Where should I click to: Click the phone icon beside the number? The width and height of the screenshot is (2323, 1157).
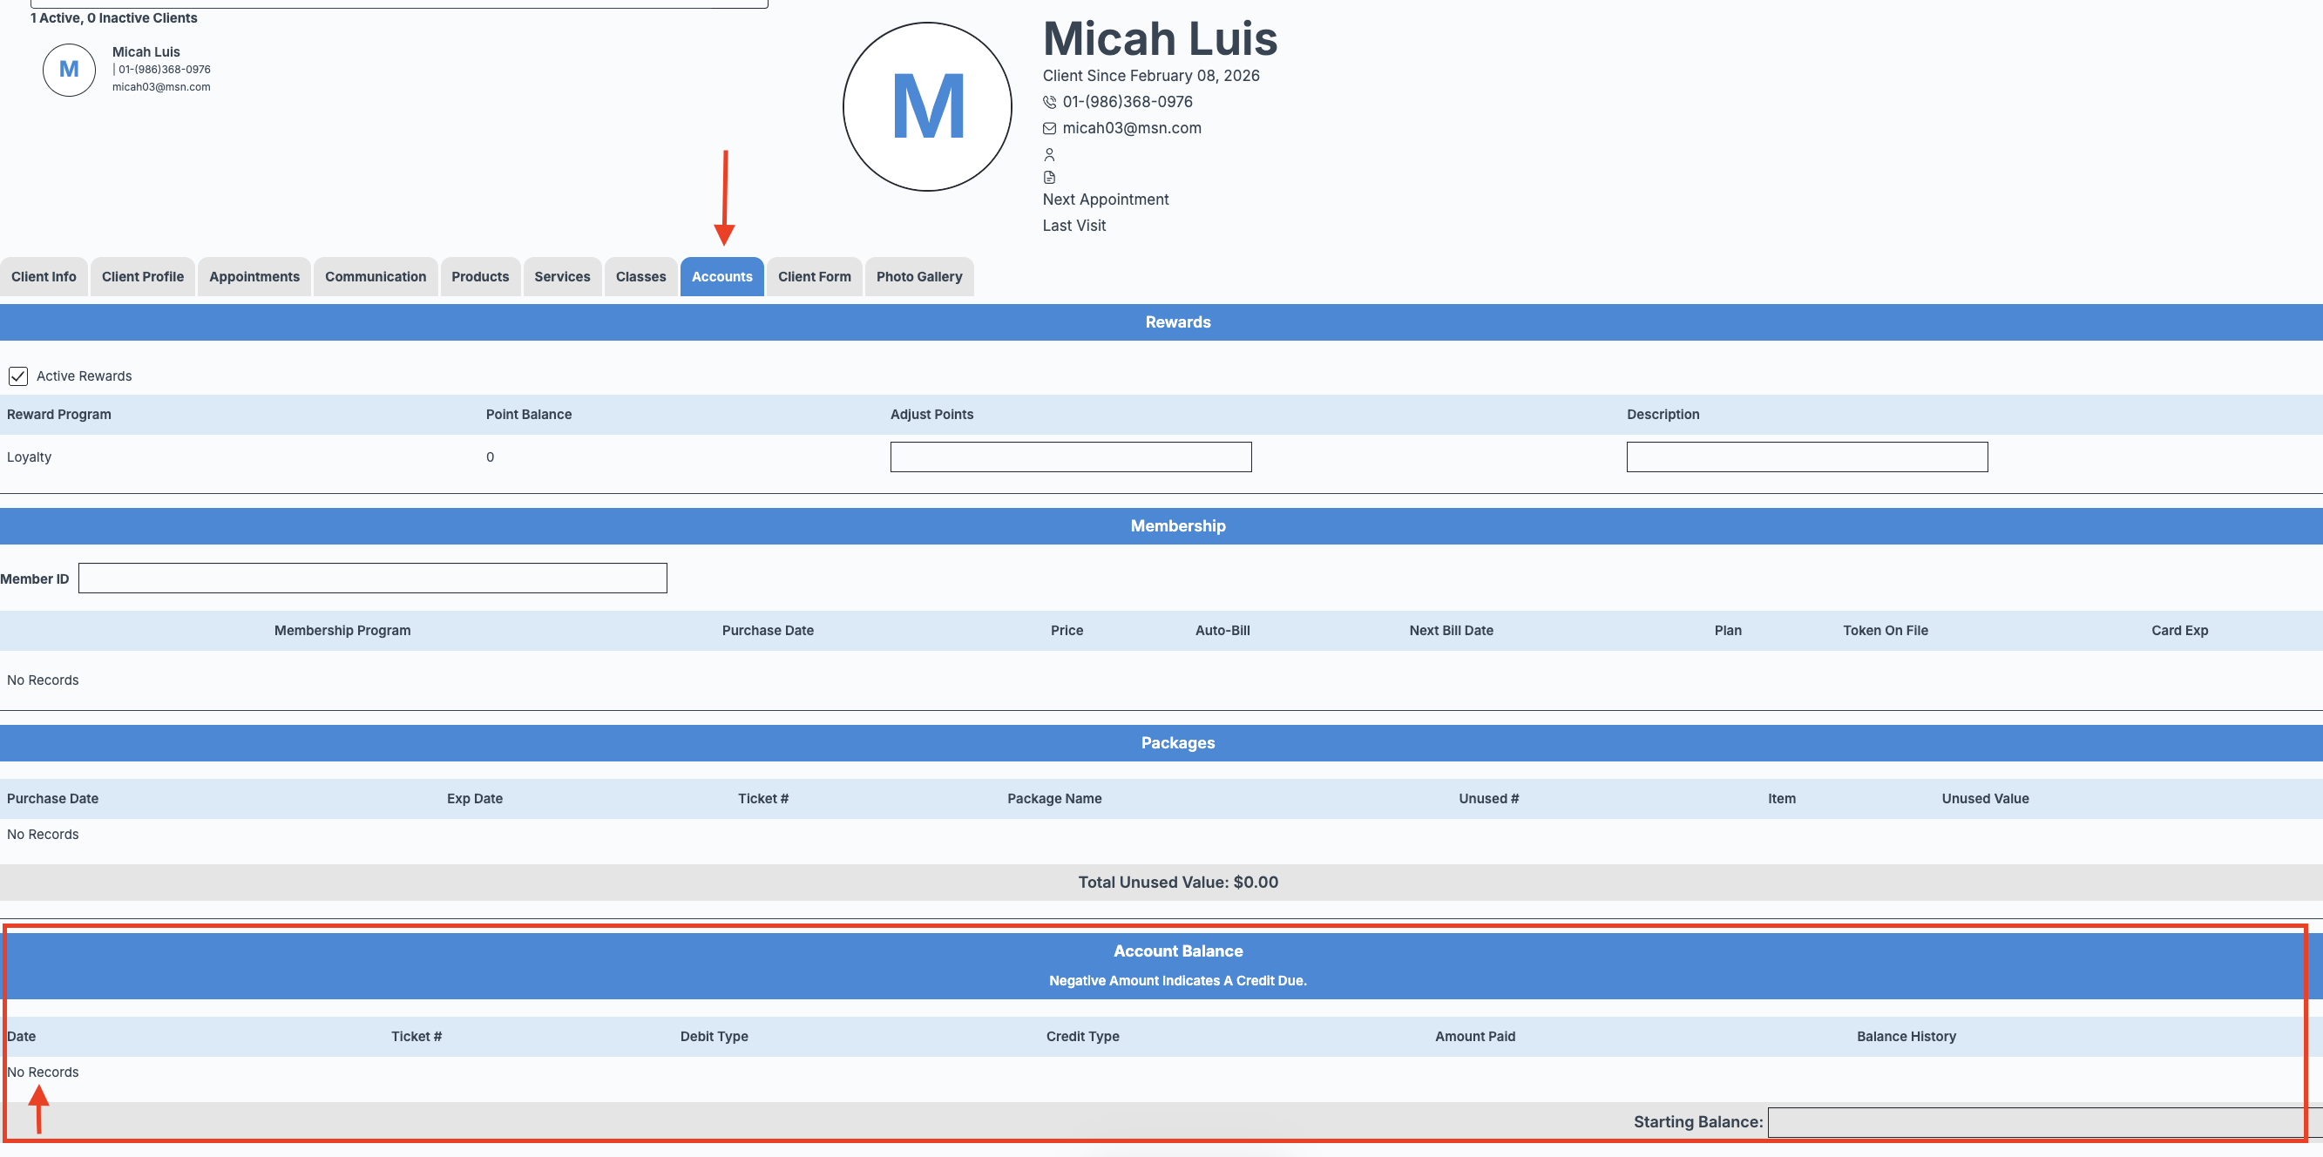[x=1049, y=102]
